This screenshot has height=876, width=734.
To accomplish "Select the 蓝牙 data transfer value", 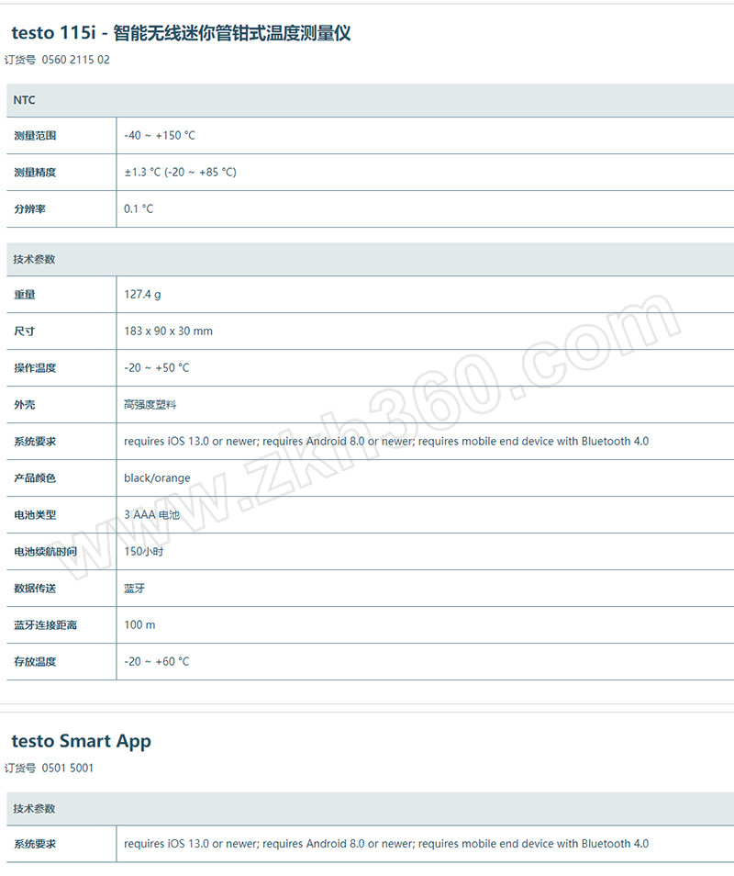I will click(x=135, y=589).
